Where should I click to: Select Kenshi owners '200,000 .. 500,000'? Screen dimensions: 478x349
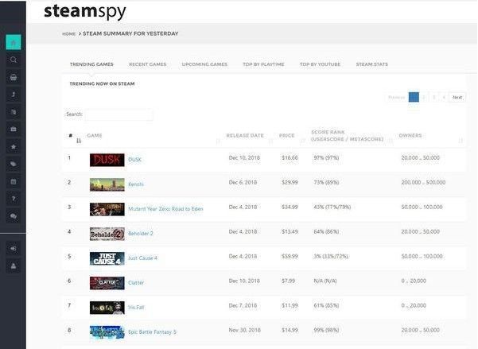pyautogui.click(x=423, y=182)
